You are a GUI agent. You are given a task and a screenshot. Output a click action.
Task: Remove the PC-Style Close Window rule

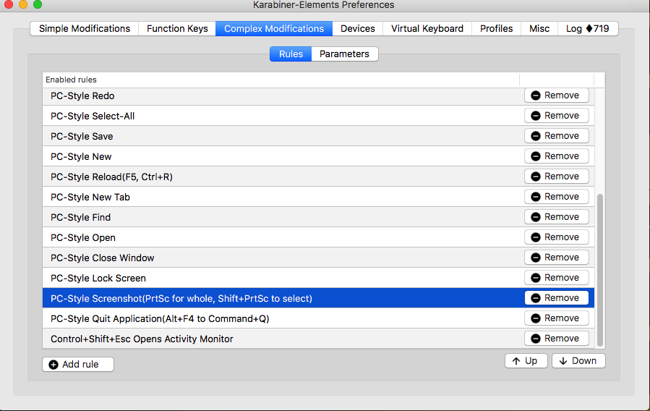(x=555, y=258)
